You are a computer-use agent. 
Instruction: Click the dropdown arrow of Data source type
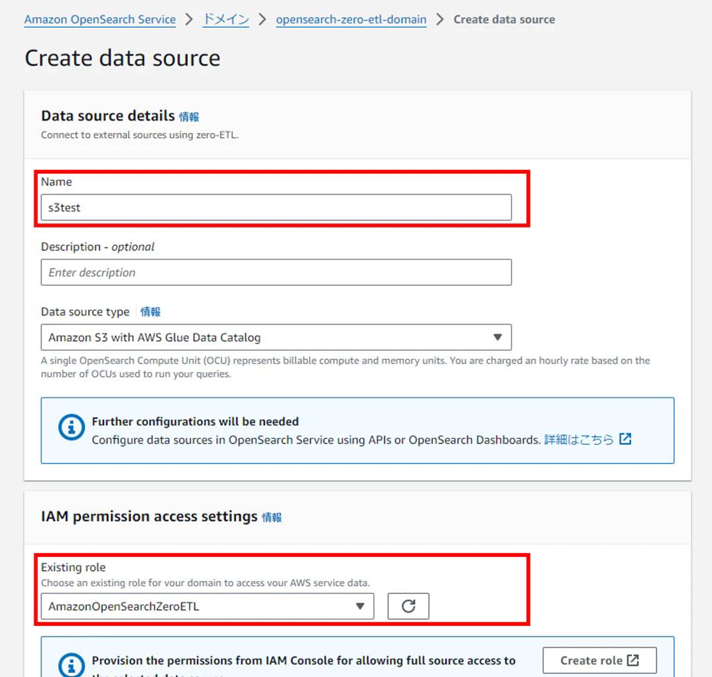pos(498,338)
